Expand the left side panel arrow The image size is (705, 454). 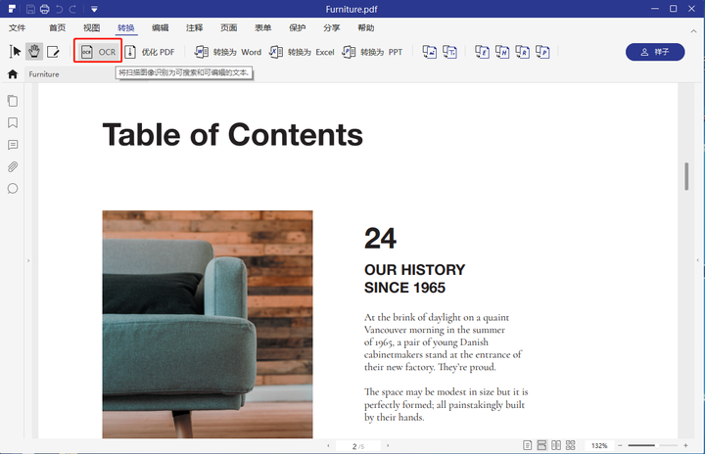[28, 260]
